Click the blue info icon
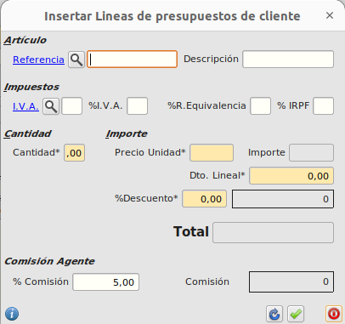345x324 pixels. 12,314
